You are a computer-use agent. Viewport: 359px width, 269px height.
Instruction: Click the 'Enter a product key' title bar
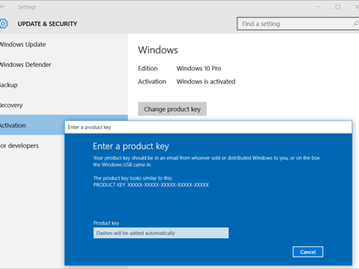208,127
